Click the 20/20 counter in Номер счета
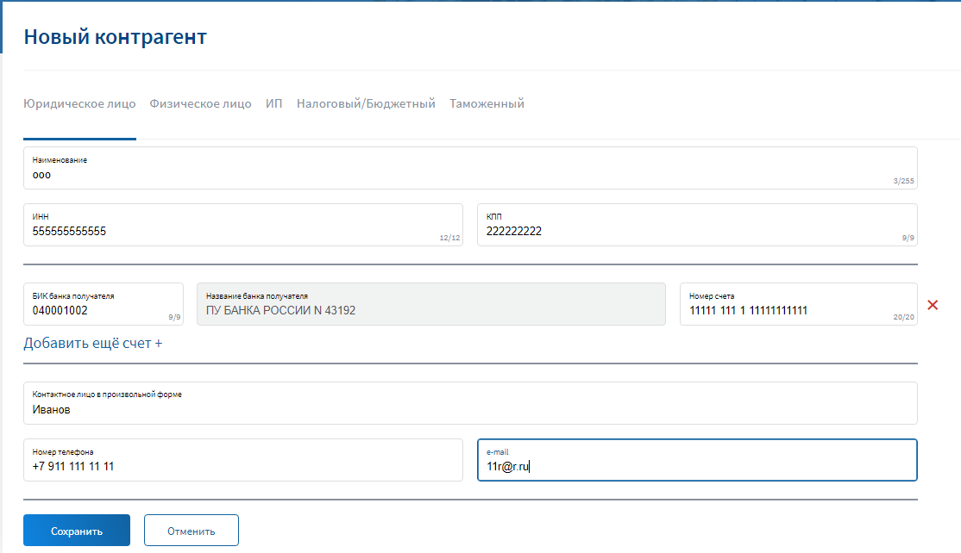Viewport: 961px width, 553px height. tap(903, 318)
